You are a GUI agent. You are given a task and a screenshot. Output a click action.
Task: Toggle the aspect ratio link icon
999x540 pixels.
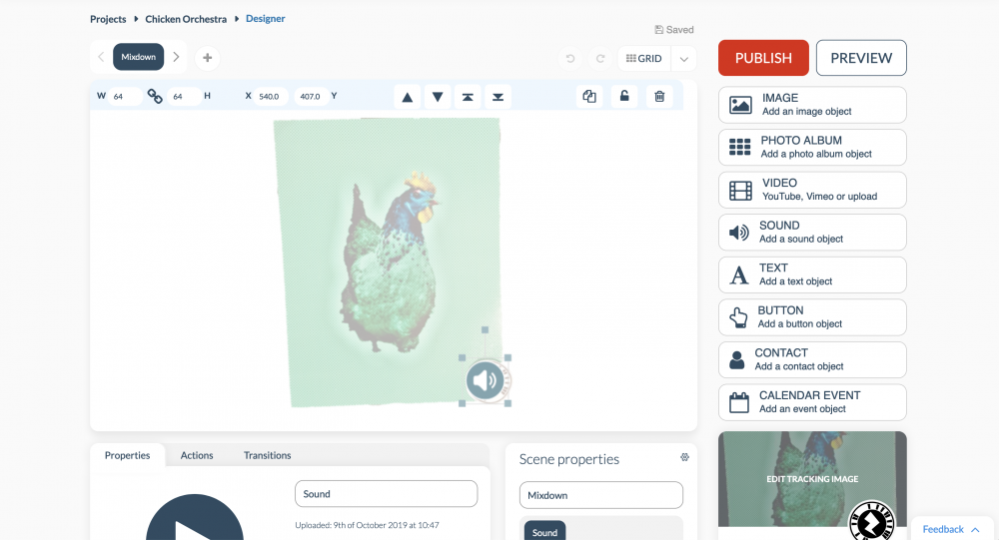point(155,96)
